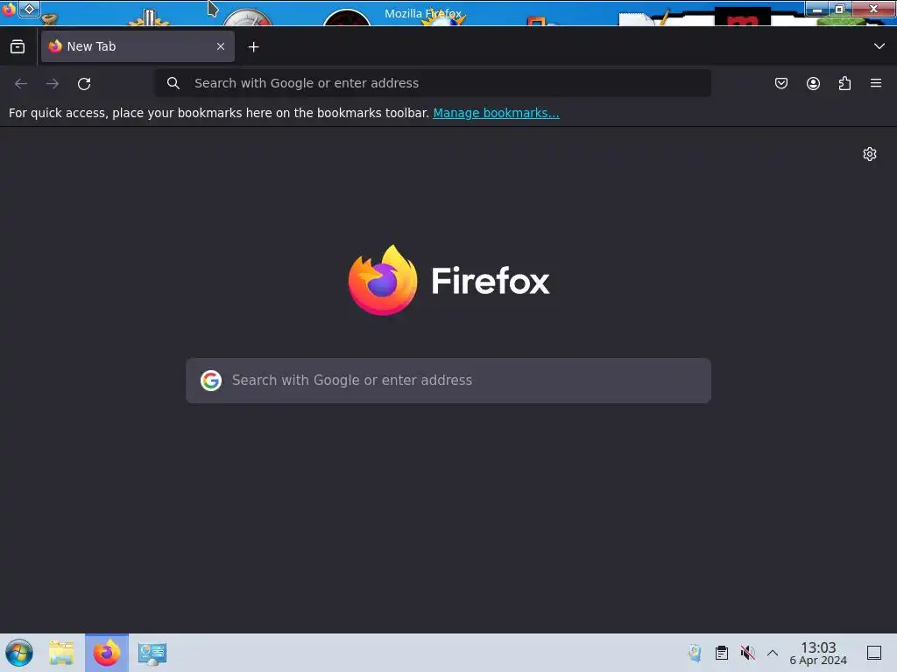Go forward one page
Viewport: 897px width, 672px height.
(53, 83)
